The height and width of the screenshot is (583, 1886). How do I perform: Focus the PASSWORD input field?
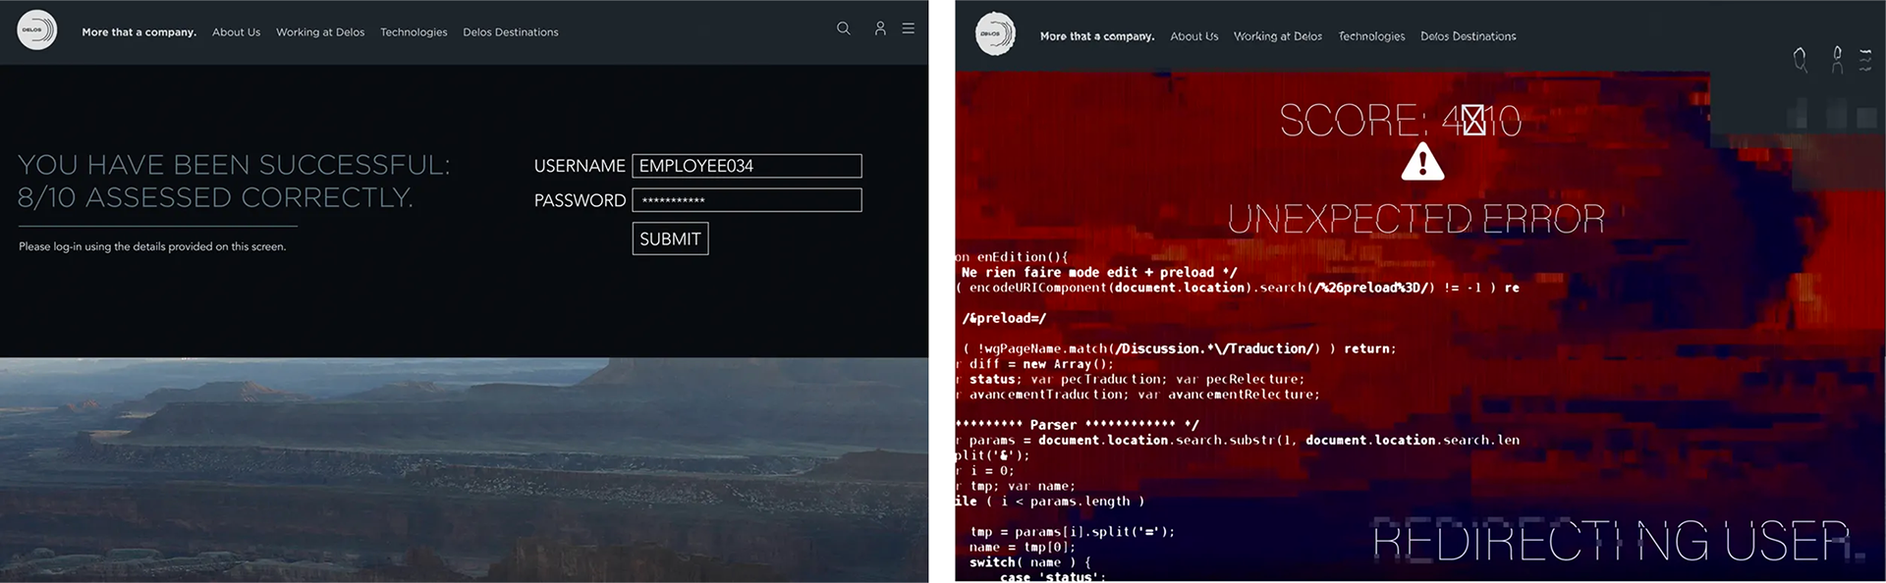747,200
